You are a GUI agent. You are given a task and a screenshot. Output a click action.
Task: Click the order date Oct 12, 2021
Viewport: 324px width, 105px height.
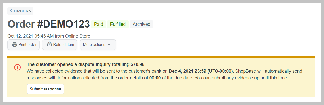point(23,36)
